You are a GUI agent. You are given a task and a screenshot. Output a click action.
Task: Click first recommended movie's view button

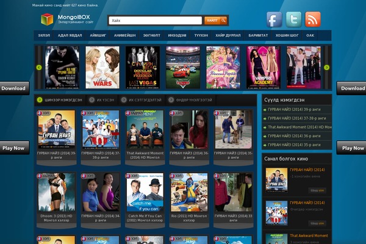(x=317, y=190)
